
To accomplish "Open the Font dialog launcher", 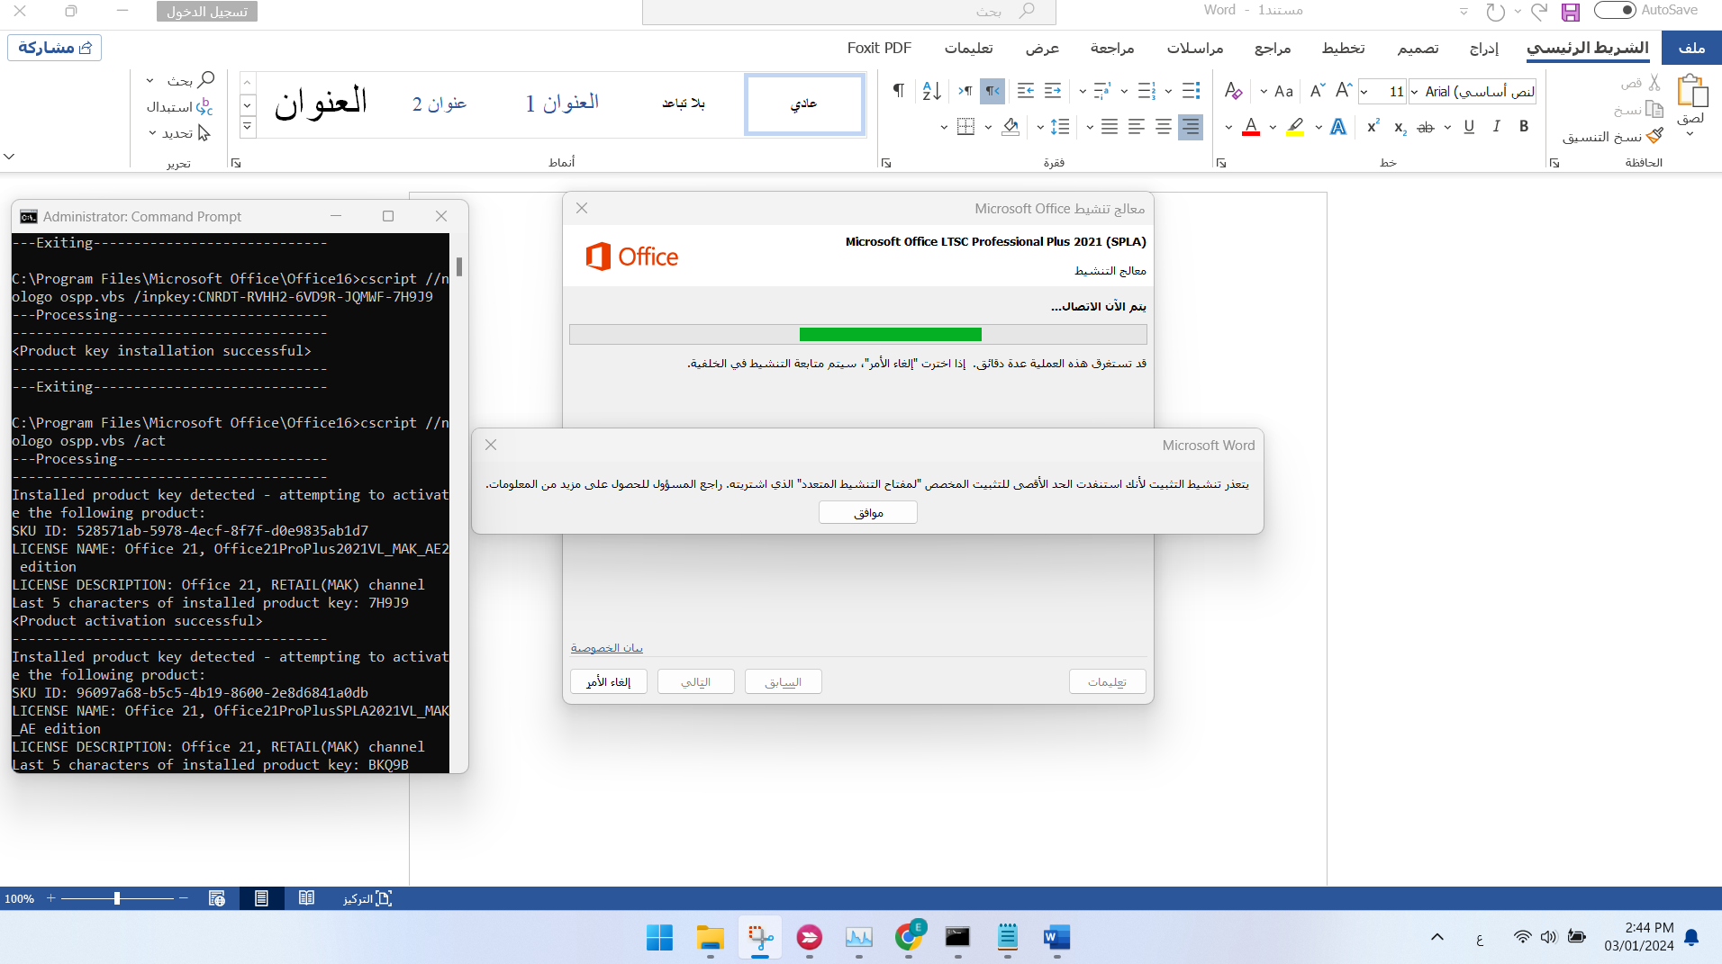I will tap(1221, 163).
